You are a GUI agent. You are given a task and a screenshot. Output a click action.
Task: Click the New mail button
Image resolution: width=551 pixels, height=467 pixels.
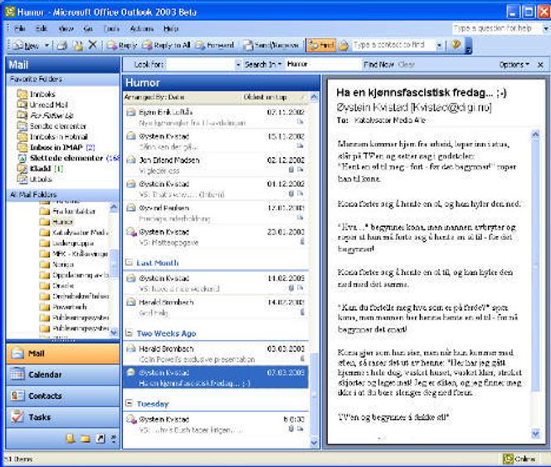pos(26,46)
